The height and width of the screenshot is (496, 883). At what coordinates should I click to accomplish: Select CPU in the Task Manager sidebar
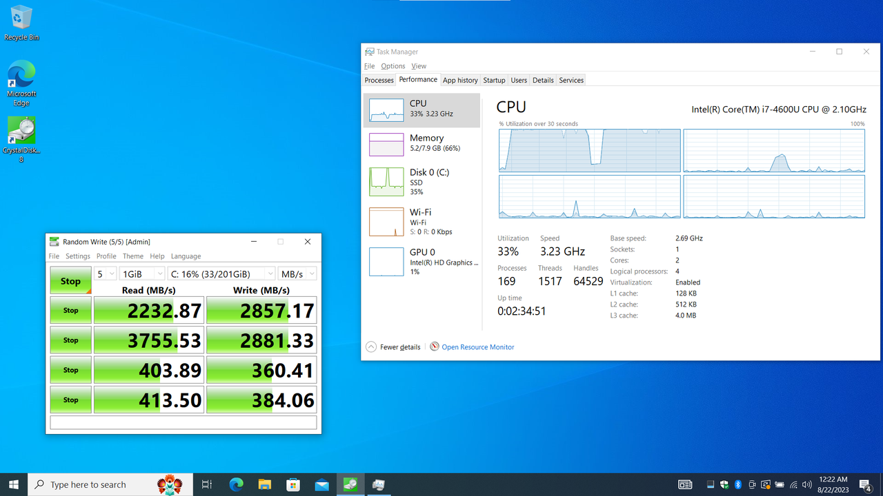click(421, 108)
